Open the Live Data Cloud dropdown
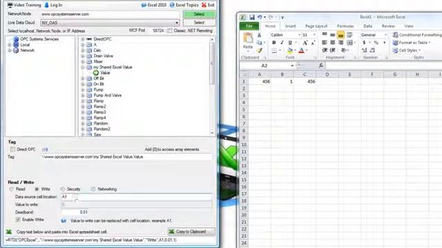442x248 pixels. click(x=177, y=23)
